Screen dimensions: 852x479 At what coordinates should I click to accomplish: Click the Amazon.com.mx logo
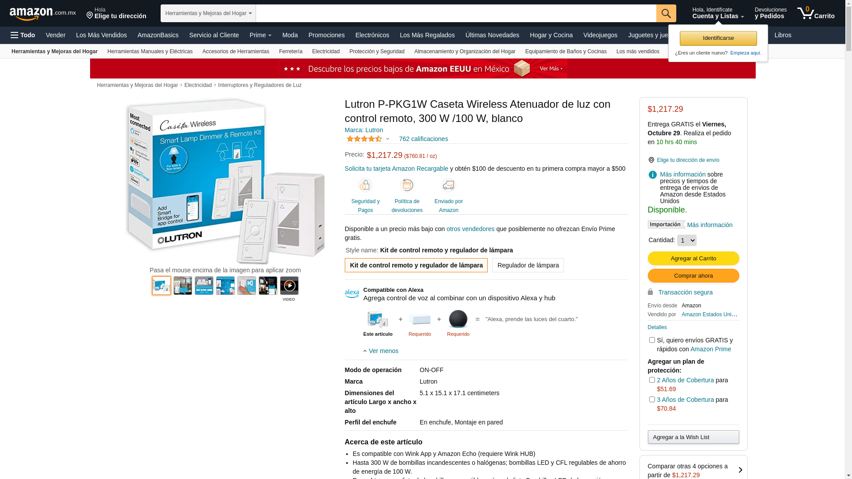point(43,14)
